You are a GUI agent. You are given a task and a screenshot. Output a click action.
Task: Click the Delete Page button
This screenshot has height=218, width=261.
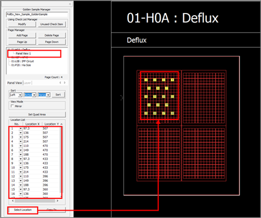(x=52, y=35)
